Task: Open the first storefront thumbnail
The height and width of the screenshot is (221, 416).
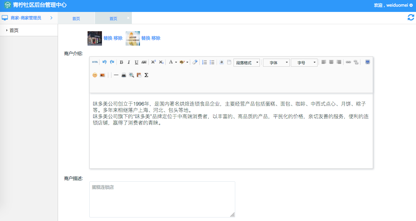Action: point(95,38)
